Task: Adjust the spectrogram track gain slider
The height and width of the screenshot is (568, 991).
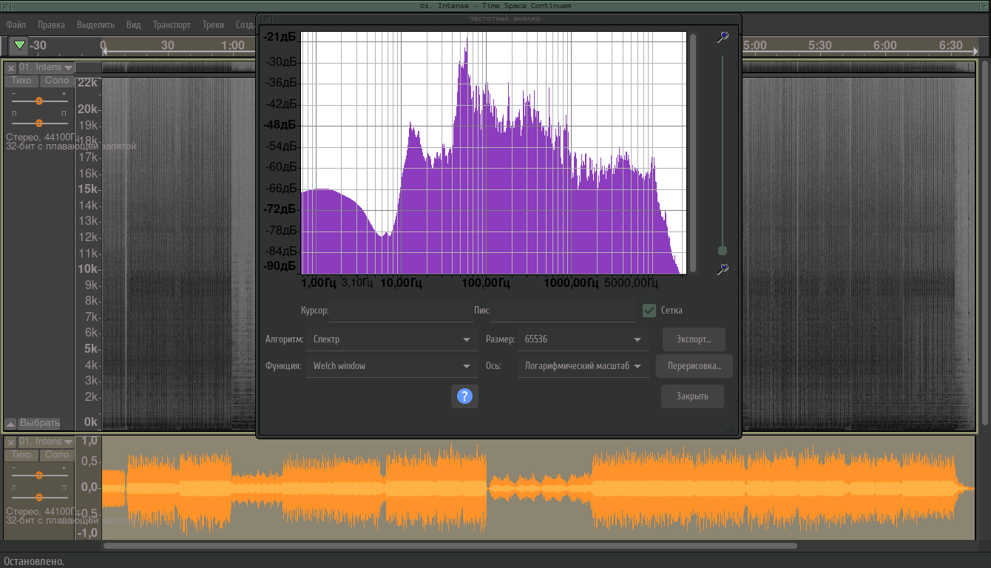Action: point(39,101)
